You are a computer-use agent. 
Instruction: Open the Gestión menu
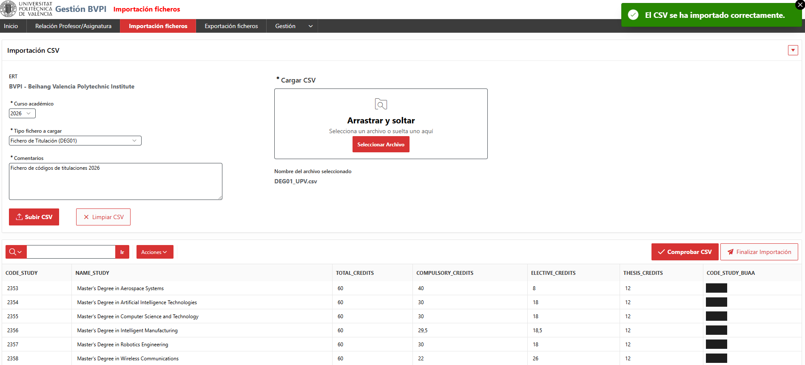293,26
